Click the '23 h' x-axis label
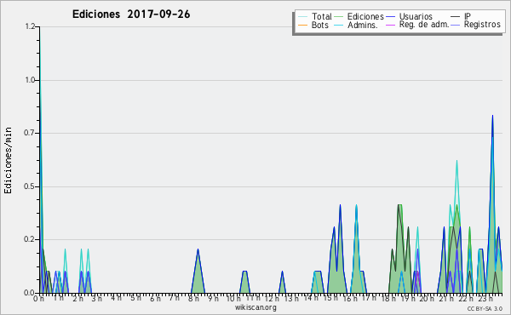The image size is (511, 315). [x=485, y=298]
